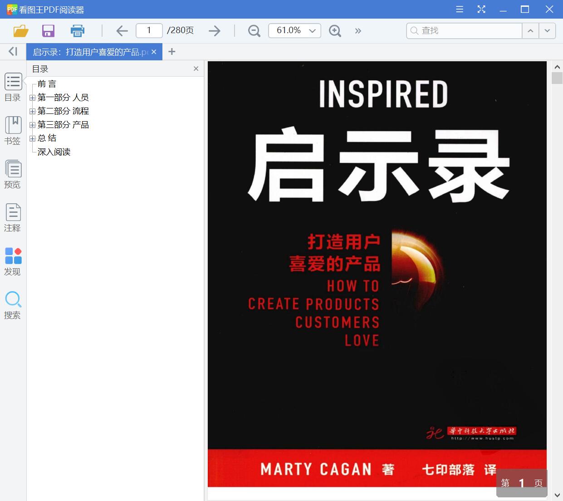The width and height of the screenshot is (563, 501).
Task: Show more toolbar tools chevron
Action: tap(358, 31)
